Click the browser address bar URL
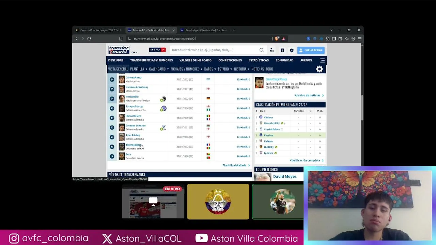This screenshot has height=245, width=436. coord(165,39)
